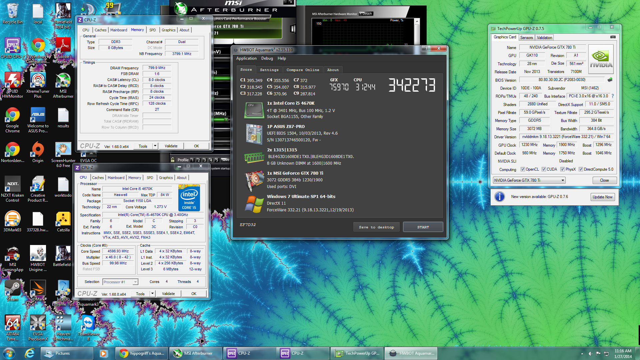
Task: Expand Tools dropdown arrow in lower CPU-Z
Action: pos(152,294)
